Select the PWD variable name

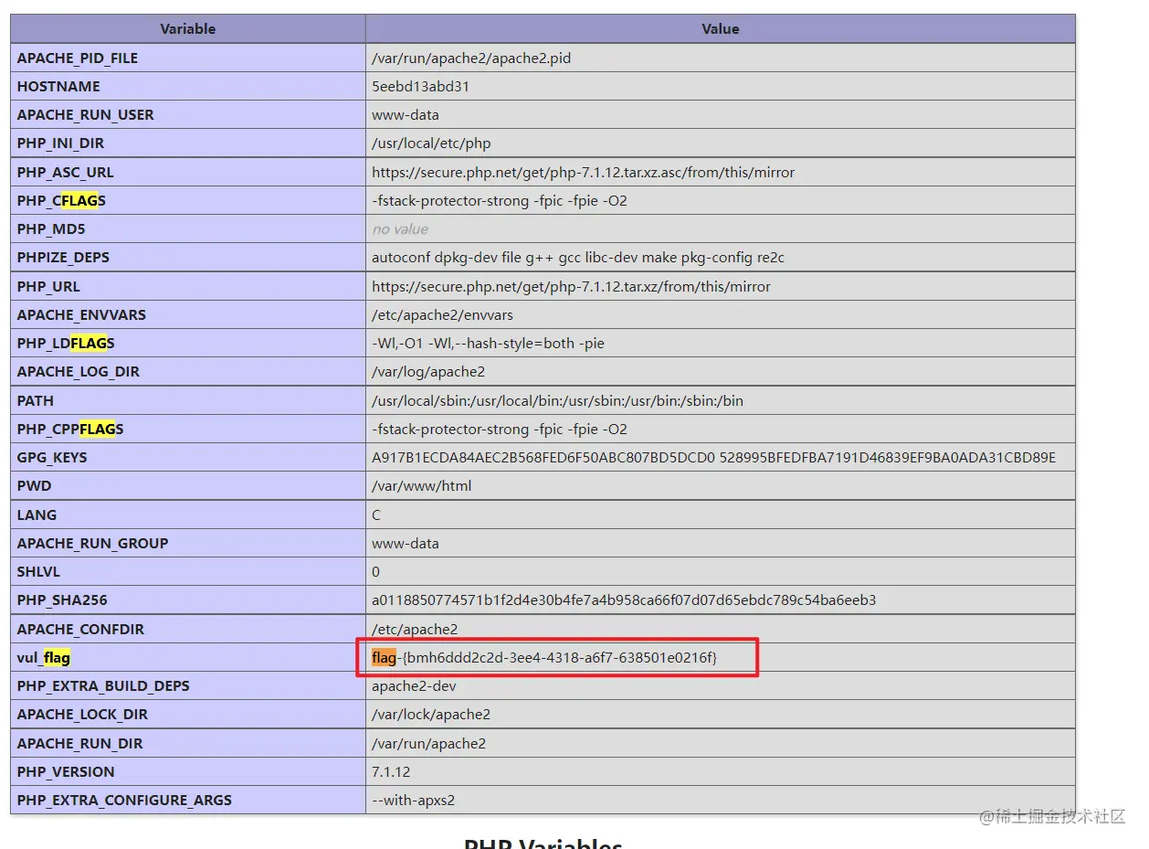point(35,486)
